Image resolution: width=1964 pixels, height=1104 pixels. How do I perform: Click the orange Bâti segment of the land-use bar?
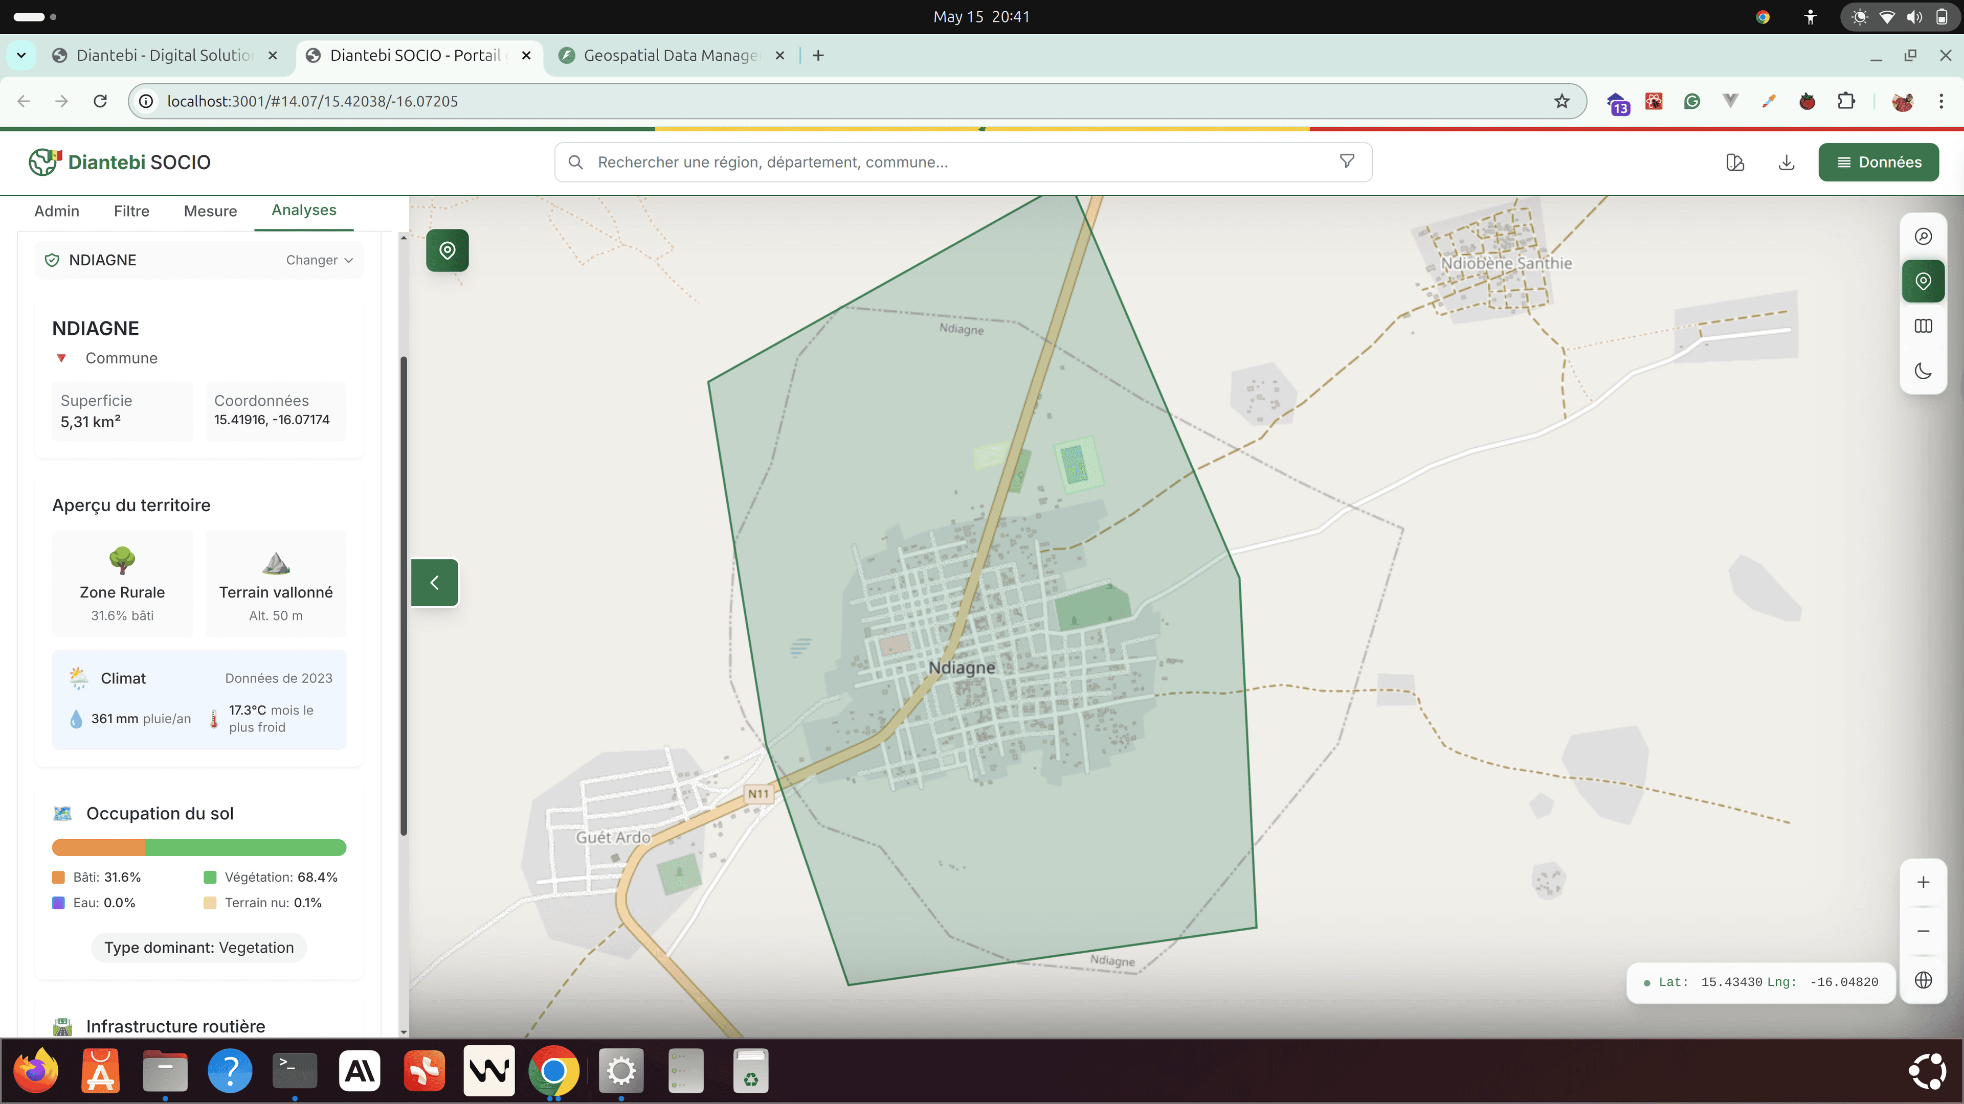click(x=98, y=847)
